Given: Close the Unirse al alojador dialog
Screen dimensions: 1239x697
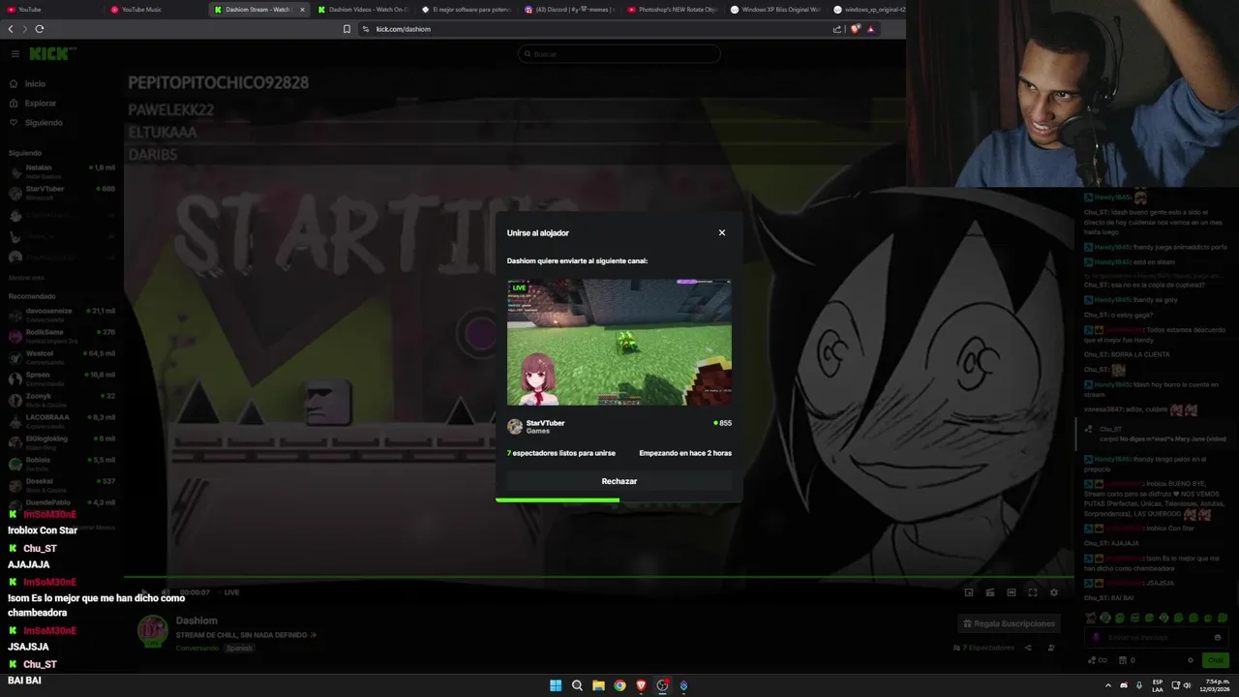Looking at the screenshot, I should [x=721, y=232].
